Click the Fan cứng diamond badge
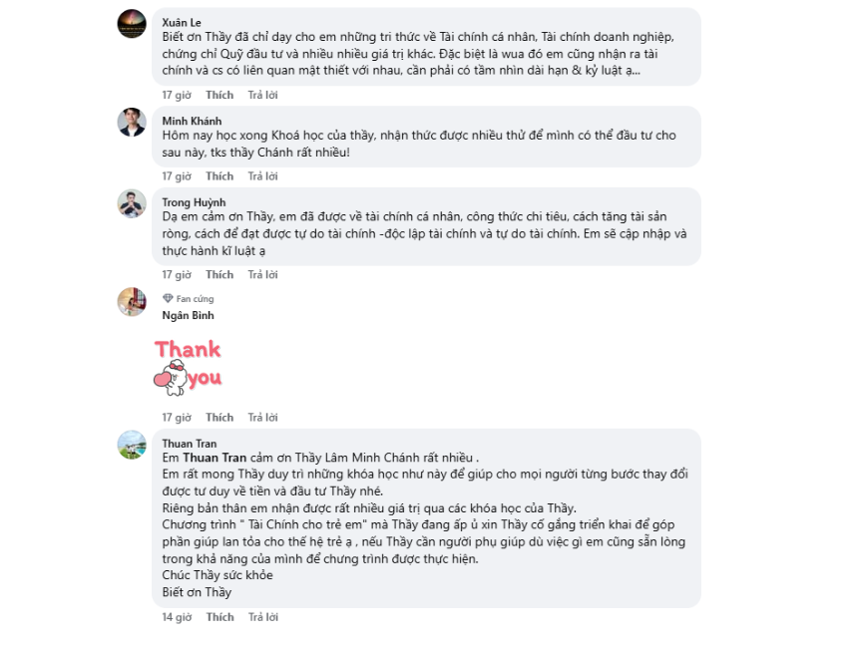This screenshot has height=648, width=848. pyautogui.click(x=168, y=298)
